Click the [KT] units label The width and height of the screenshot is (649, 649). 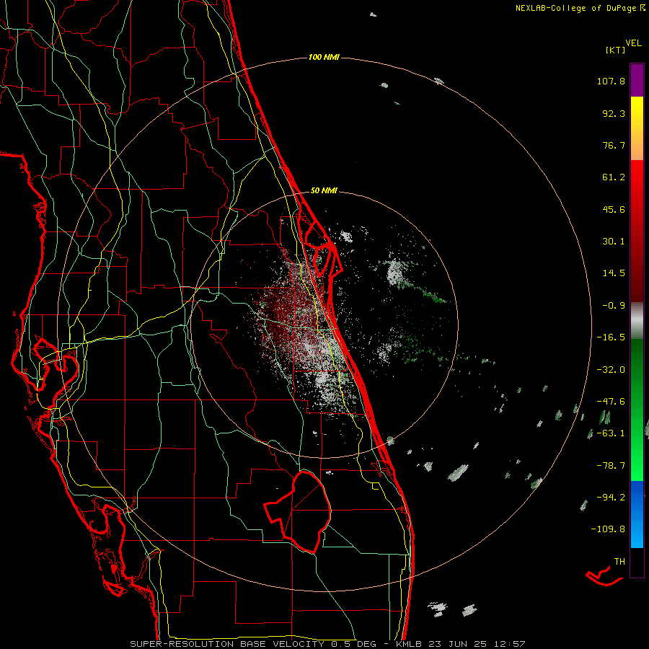pyautogui.click(x=615, y=50)
